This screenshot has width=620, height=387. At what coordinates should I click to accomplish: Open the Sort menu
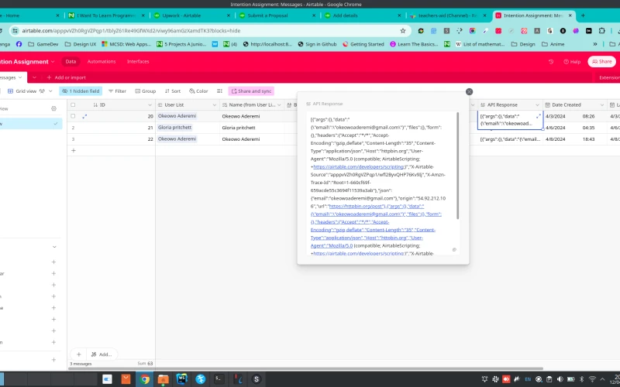[x=172, y=91]
